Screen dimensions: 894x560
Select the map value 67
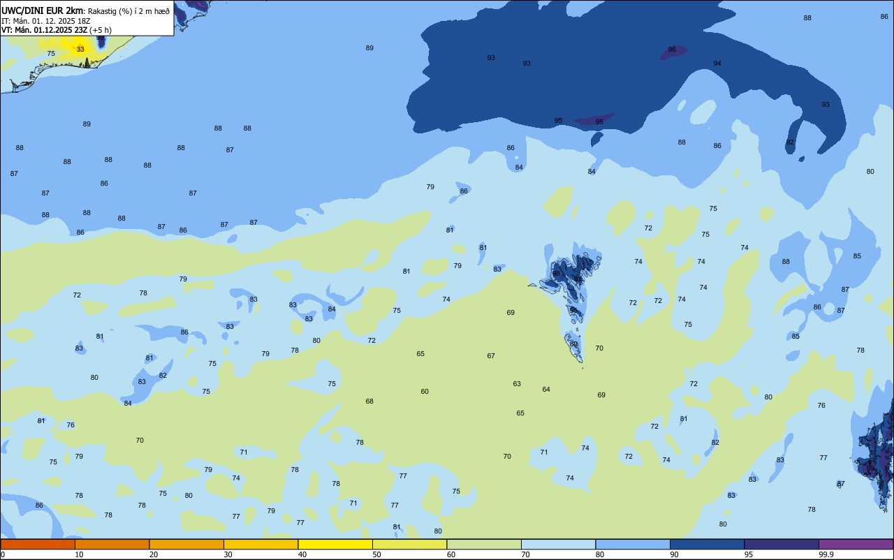tap(491, 355)
